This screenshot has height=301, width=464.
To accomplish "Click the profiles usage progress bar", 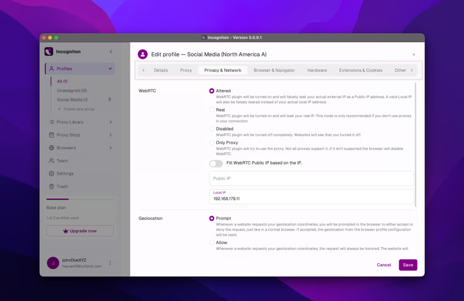I will click(x=80, y=199).
